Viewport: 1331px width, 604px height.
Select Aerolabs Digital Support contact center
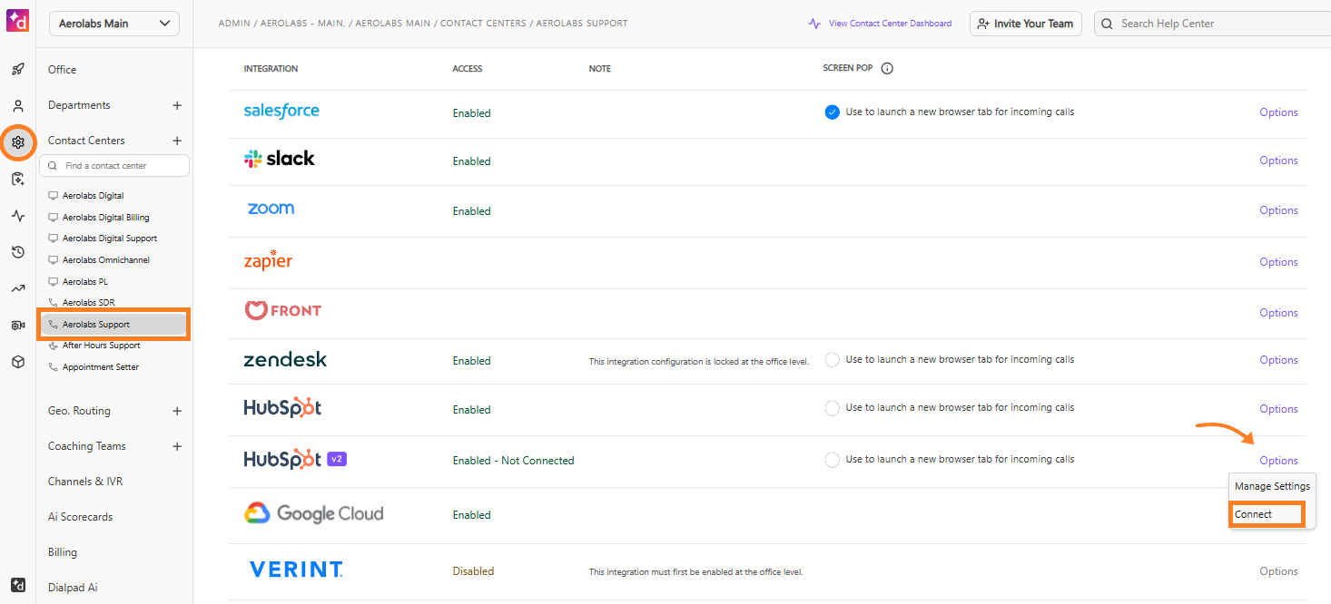click(109, 239)
